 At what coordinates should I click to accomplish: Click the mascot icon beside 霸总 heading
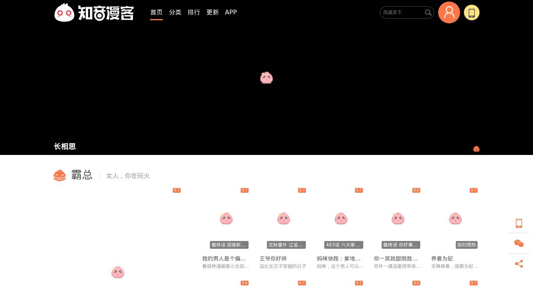60,176
